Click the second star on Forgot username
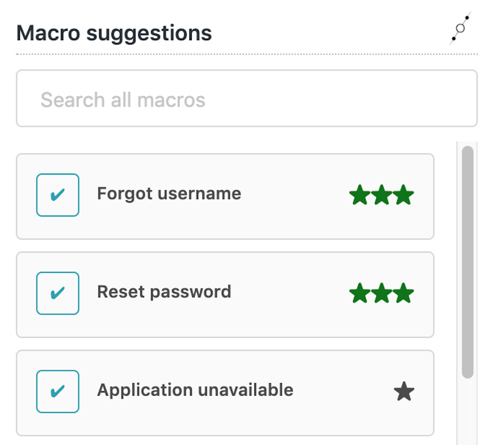 (x=381, y=195)
